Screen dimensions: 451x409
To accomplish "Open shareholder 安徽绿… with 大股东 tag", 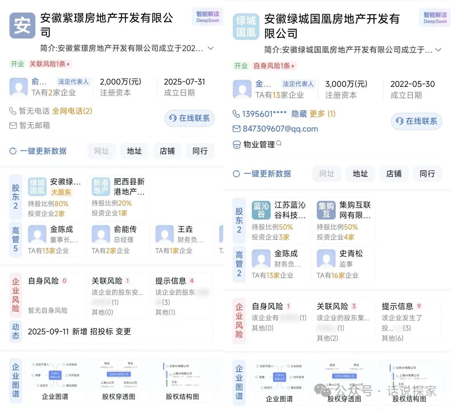I will pyautogui.click(x=55, y=198).
